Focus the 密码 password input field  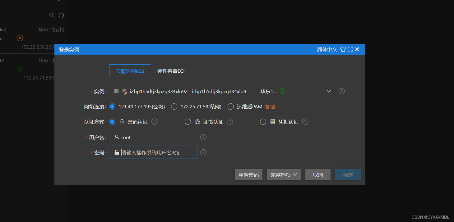[x=153, y=152]
